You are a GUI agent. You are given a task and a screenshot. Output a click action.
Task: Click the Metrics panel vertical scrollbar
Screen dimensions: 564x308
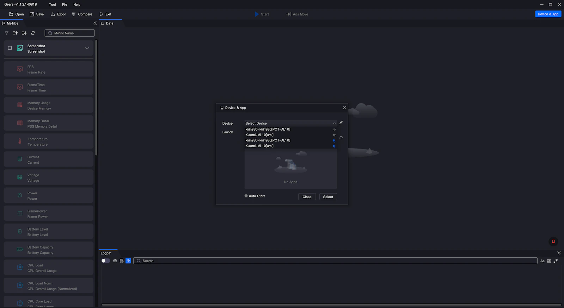(x=96, y=98)
